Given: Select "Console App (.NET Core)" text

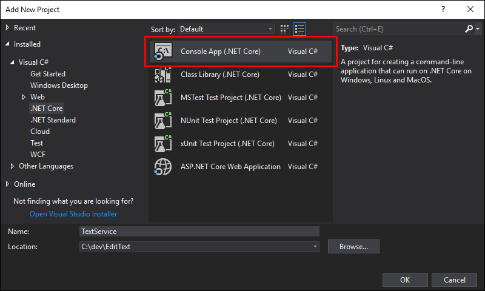Looking at the screenshot, I should 221,52.
